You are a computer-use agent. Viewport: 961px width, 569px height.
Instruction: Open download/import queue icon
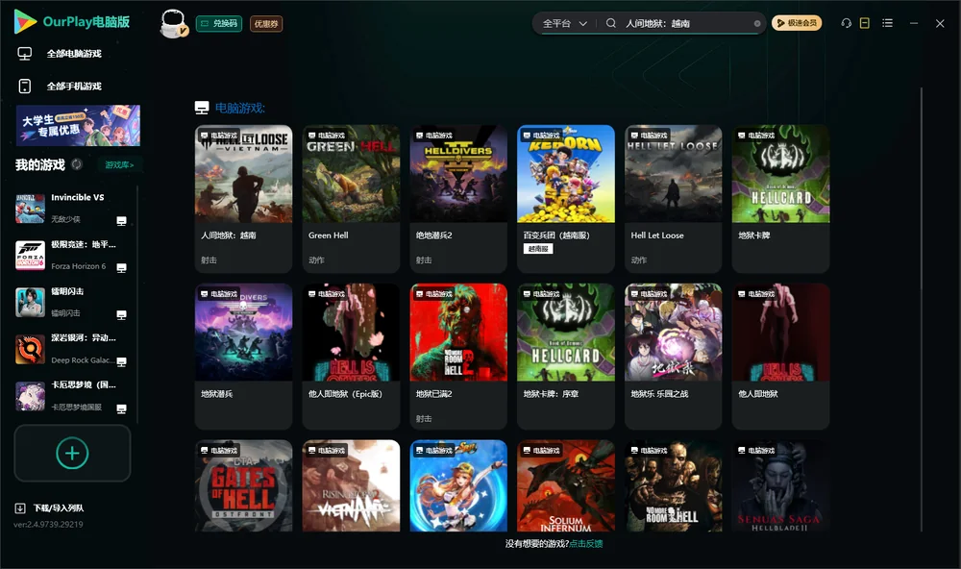pyautogui.click(x=20, y=507)
